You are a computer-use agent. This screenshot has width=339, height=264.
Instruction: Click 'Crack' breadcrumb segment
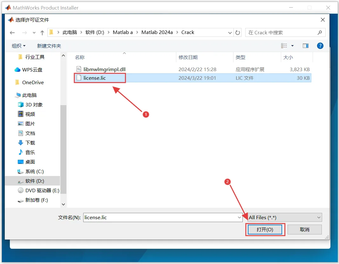(x=188, y=32)
